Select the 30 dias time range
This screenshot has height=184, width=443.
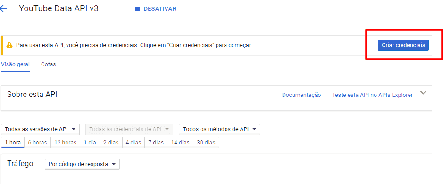pos(206,143)
